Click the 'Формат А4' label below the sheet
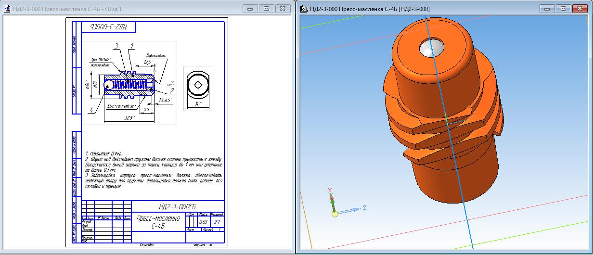 click(202, 244)
